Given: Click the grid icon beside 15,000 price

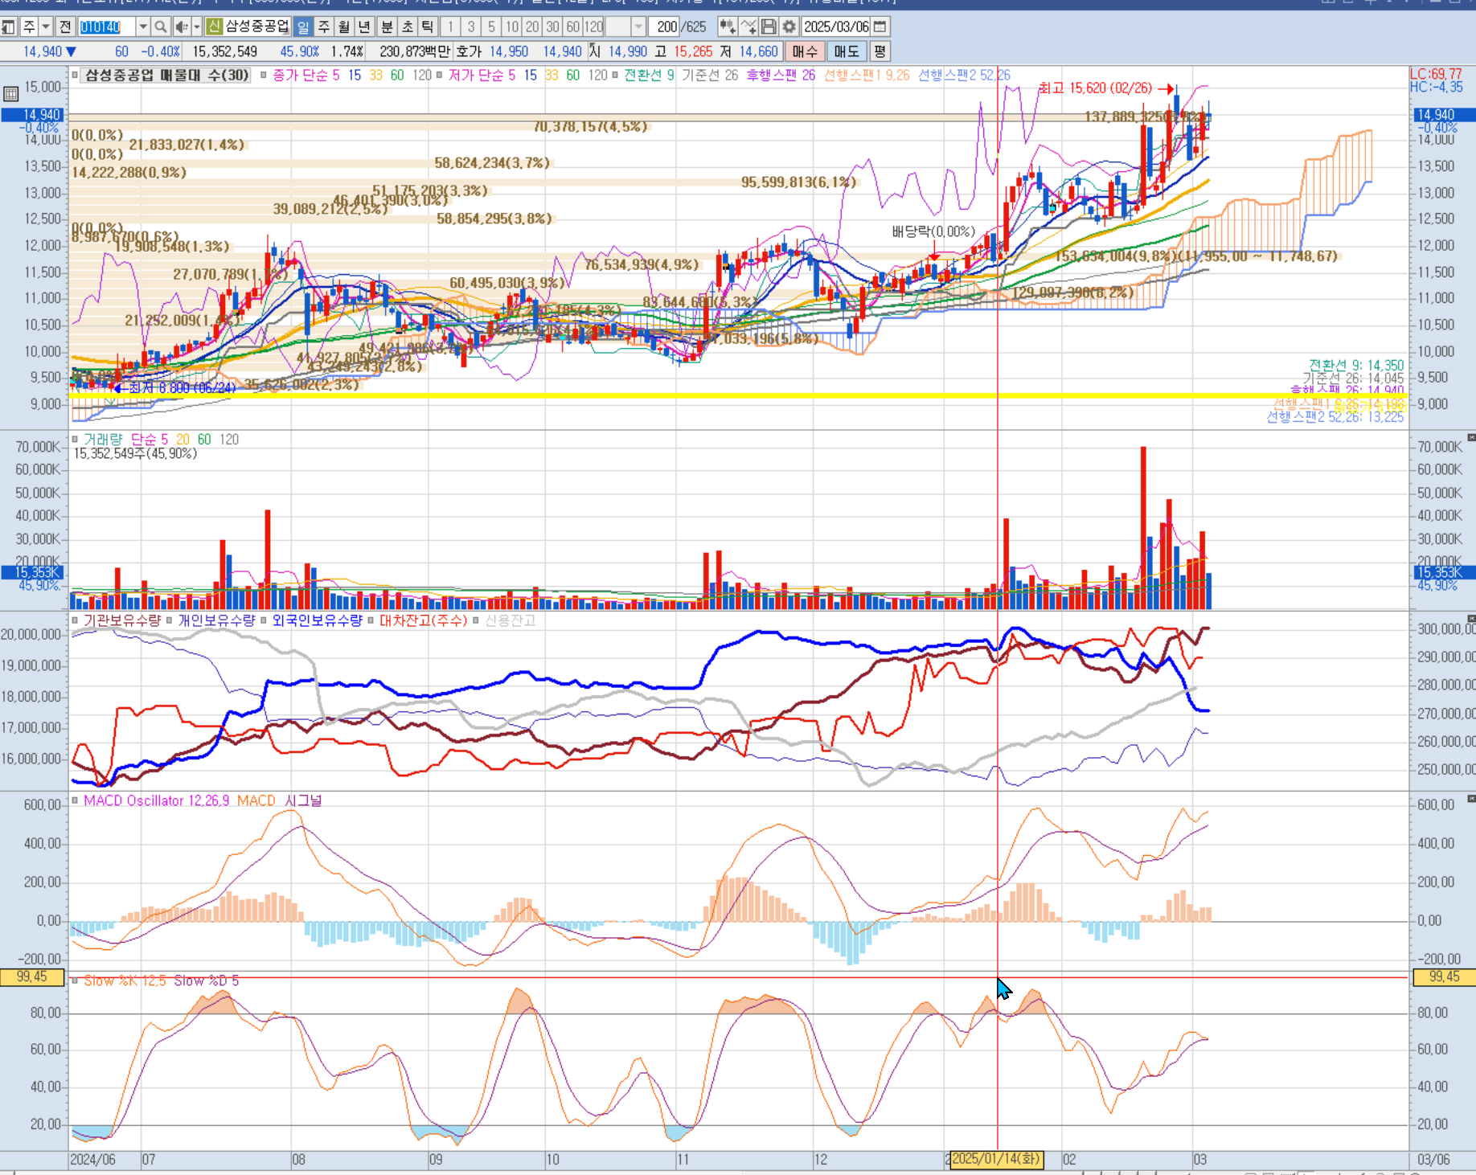Looking at the screenshot, I should (10, 94).
